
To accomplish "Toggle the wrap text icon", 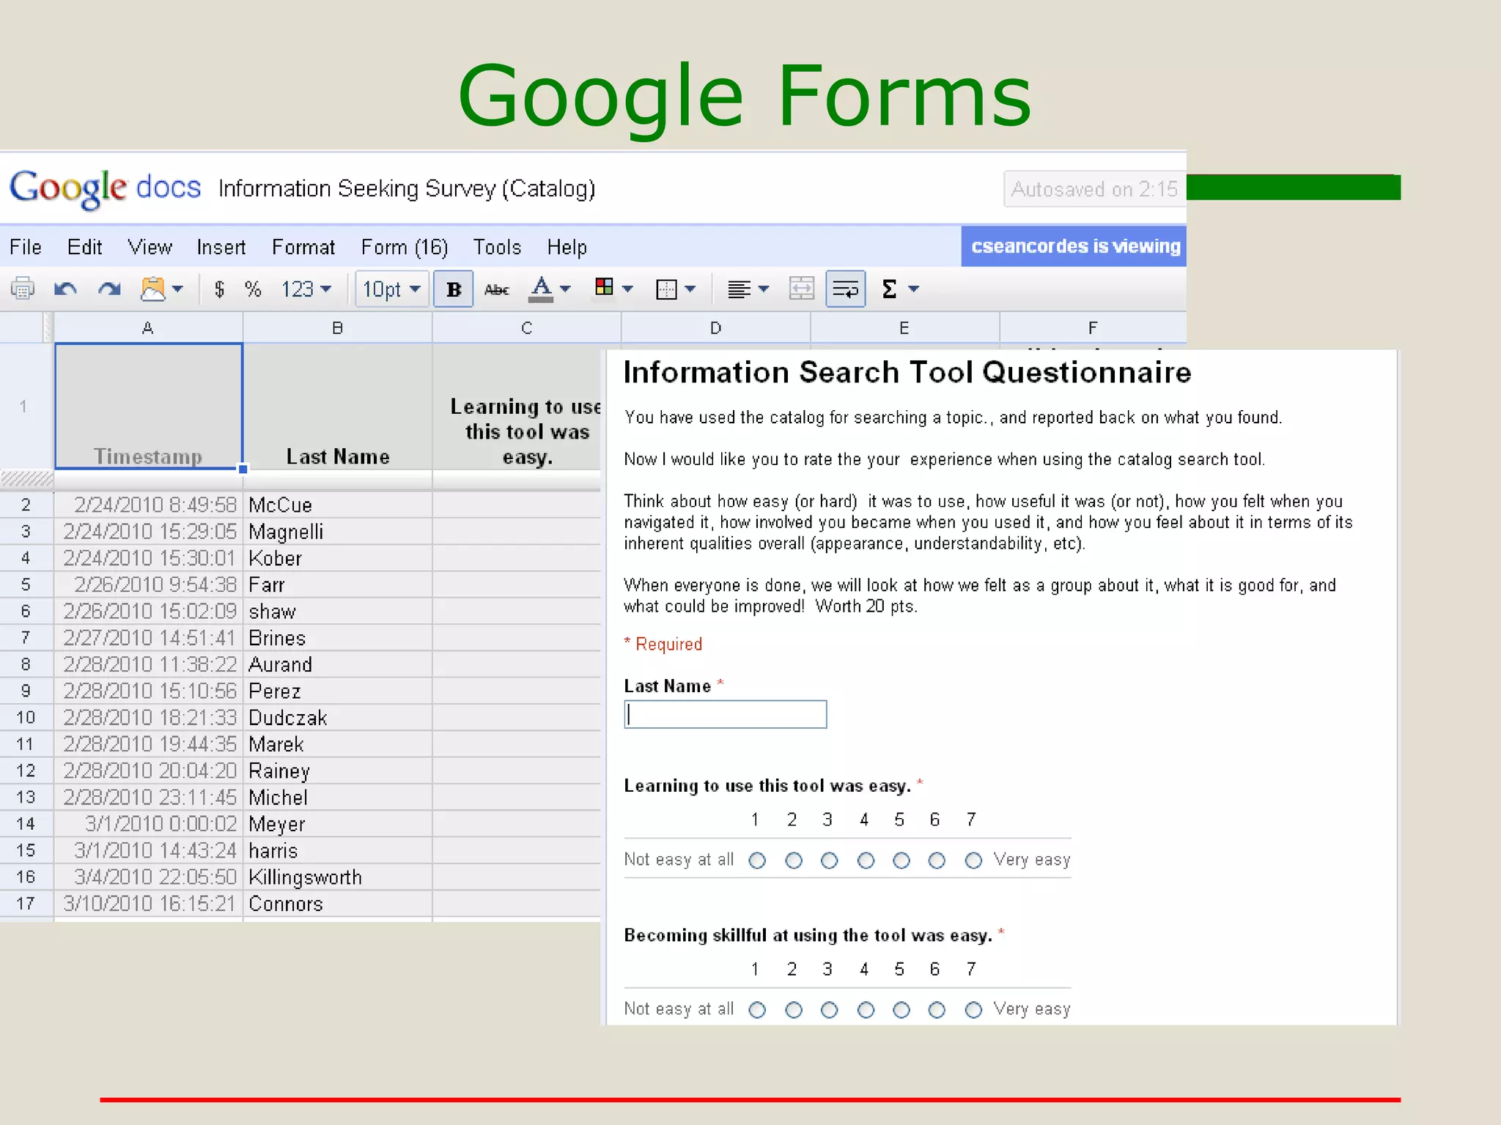I will click(x=846, y=289).
